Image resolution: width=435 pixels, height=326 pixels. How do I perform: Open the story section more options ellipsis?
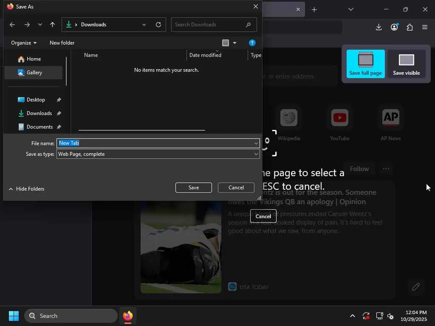(x=386, y=169)
